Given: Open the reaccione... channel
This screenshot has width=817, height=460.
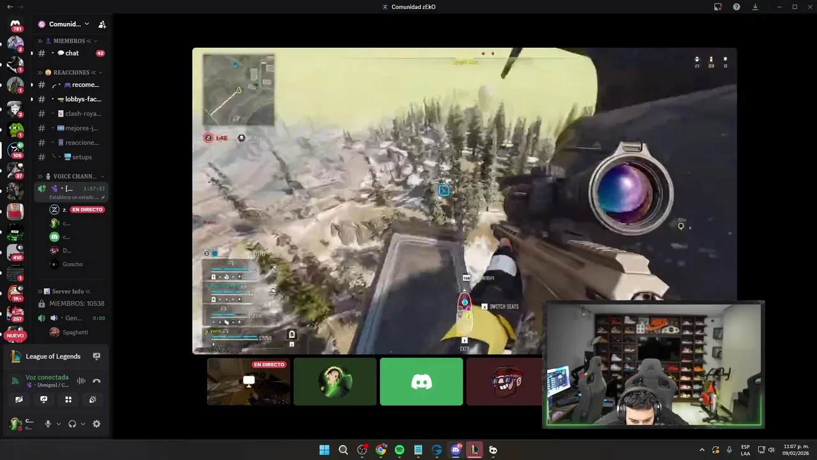Looking at the screenshot, I should [70, 142].
